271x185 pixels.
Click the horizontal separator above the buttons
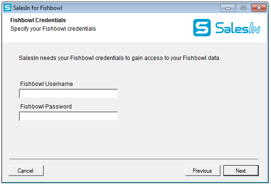(134, 159)
